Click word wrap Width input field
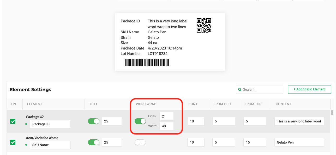Screen dimensions: 336x155 166,126
